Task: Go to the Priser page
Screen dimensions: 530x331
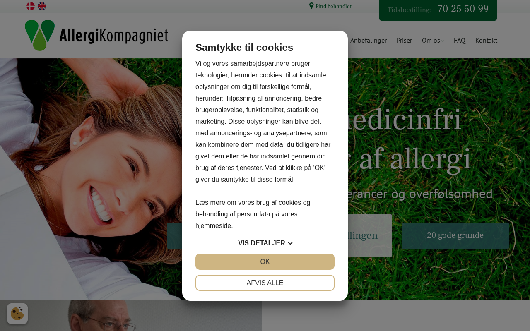Action: point(405,41)
